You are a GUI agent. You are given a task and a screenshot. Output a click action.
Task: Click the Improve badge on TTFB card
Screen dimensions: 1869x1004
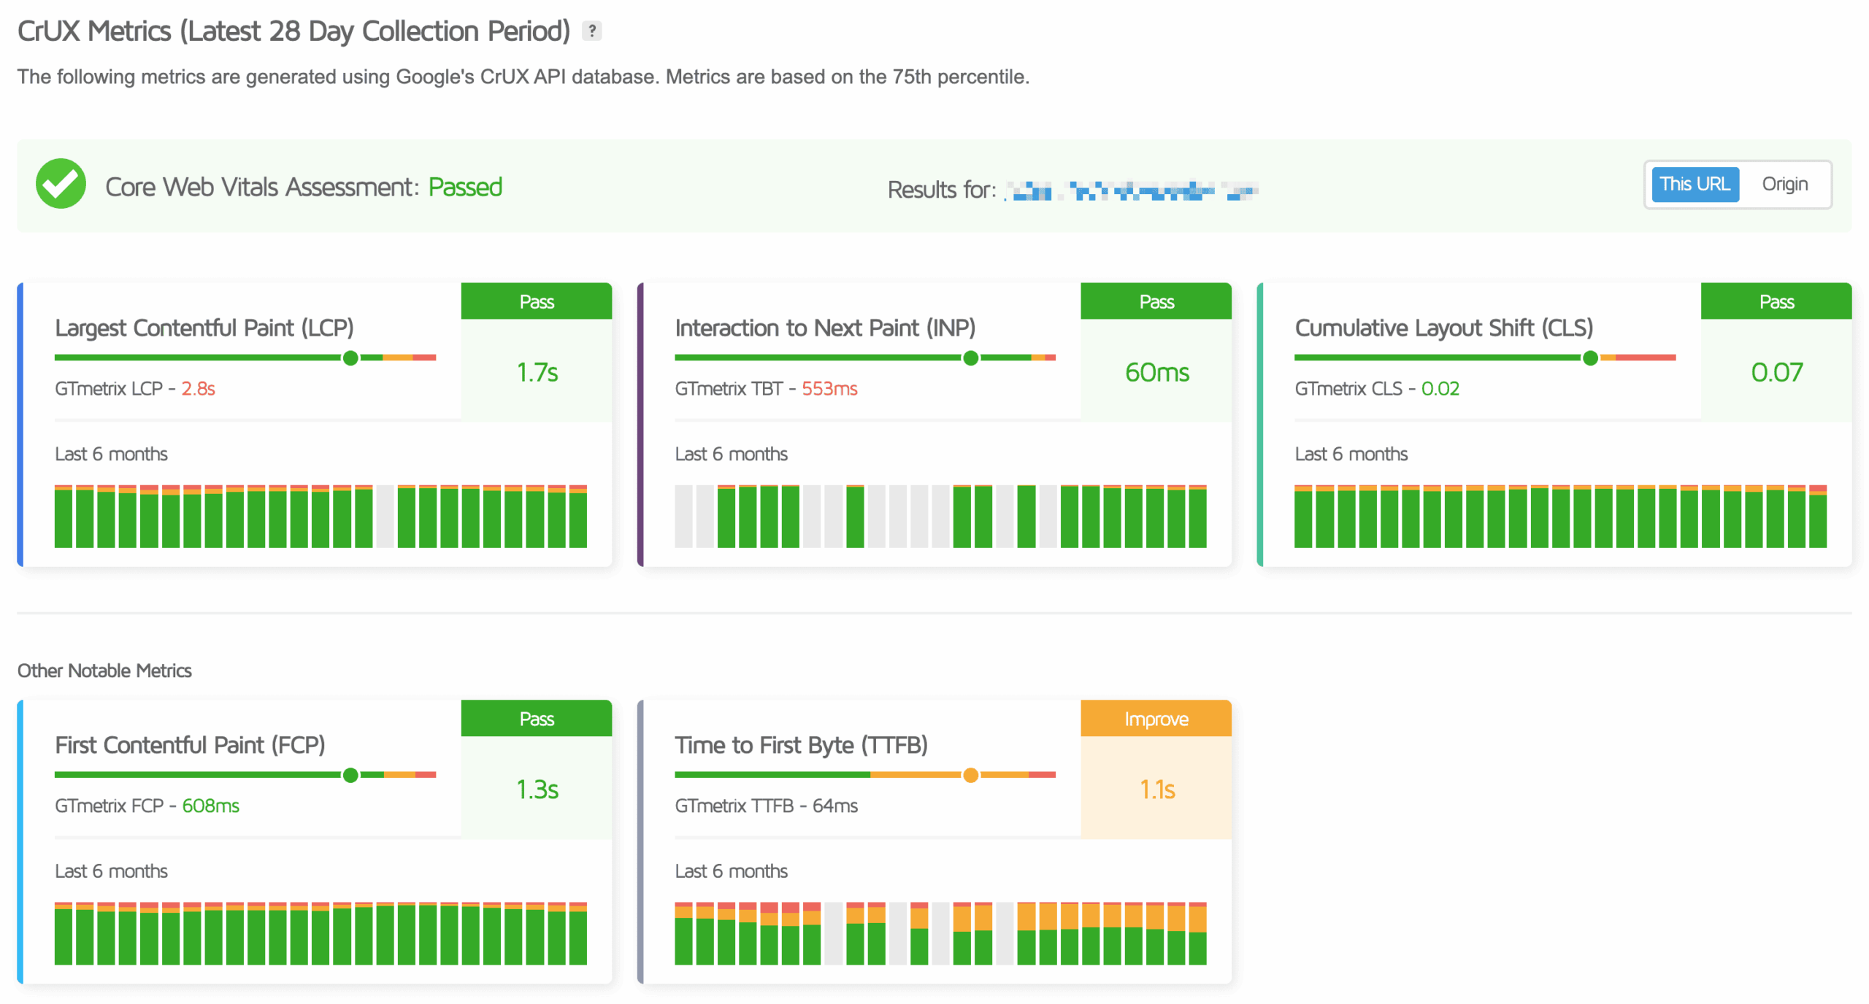point(1156,719)
